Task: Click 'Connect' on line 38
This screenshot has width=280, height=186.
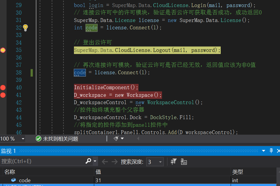Action: point(128,72)
